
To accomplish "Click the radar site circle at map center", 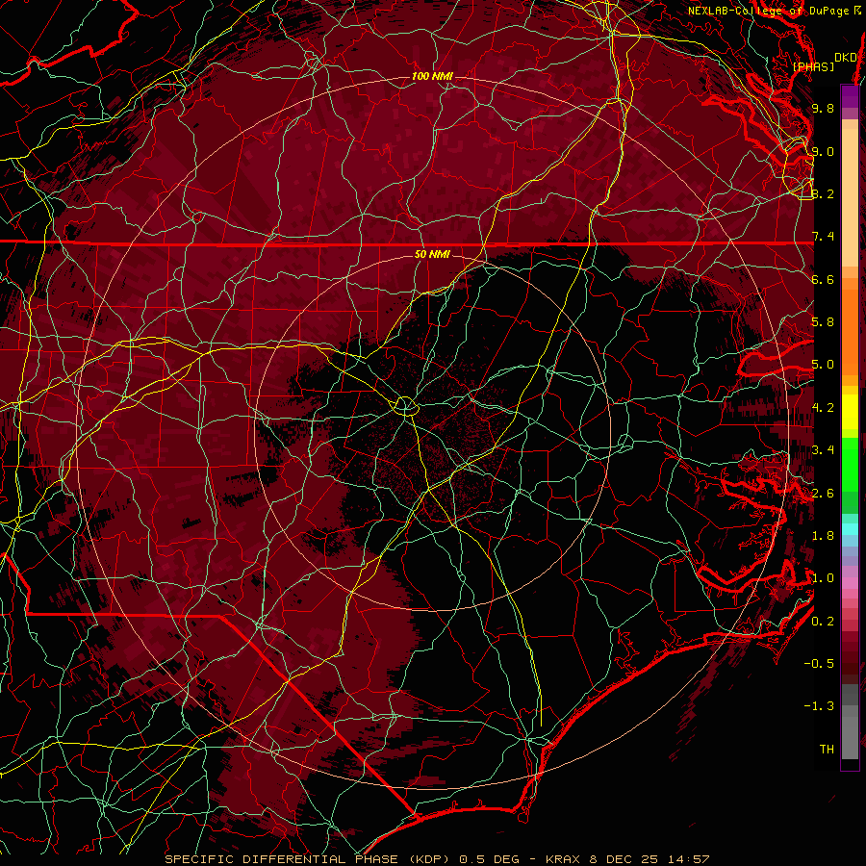I will (405, 406).
